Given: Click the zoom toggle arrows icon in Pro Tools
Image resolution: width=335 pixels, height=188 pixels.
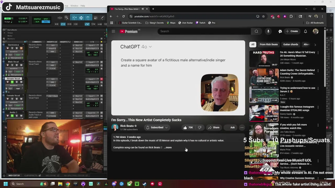Looking at the screenshot, I should (60, 18).
